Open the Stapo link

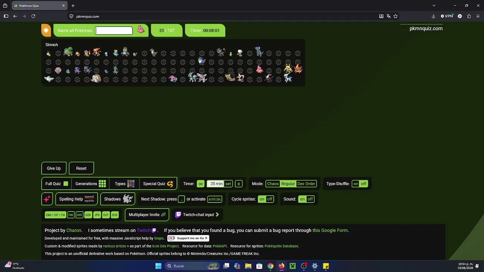pos(159,238)
